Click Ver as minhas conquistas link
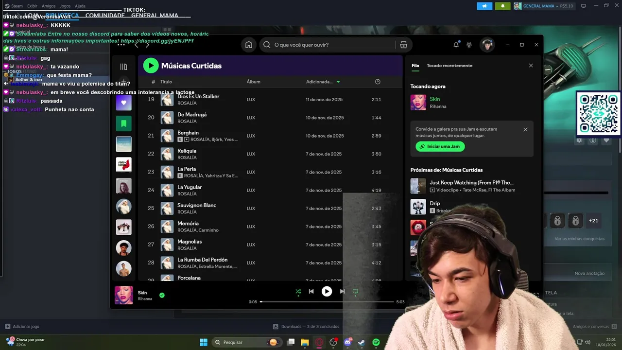The width and height of the screenshot is (622, 350). (579, 239)
